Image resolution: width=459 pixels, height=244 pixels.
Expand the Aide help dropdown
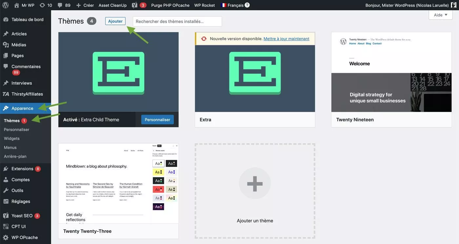pyautogui.click(x=440, y=15)
